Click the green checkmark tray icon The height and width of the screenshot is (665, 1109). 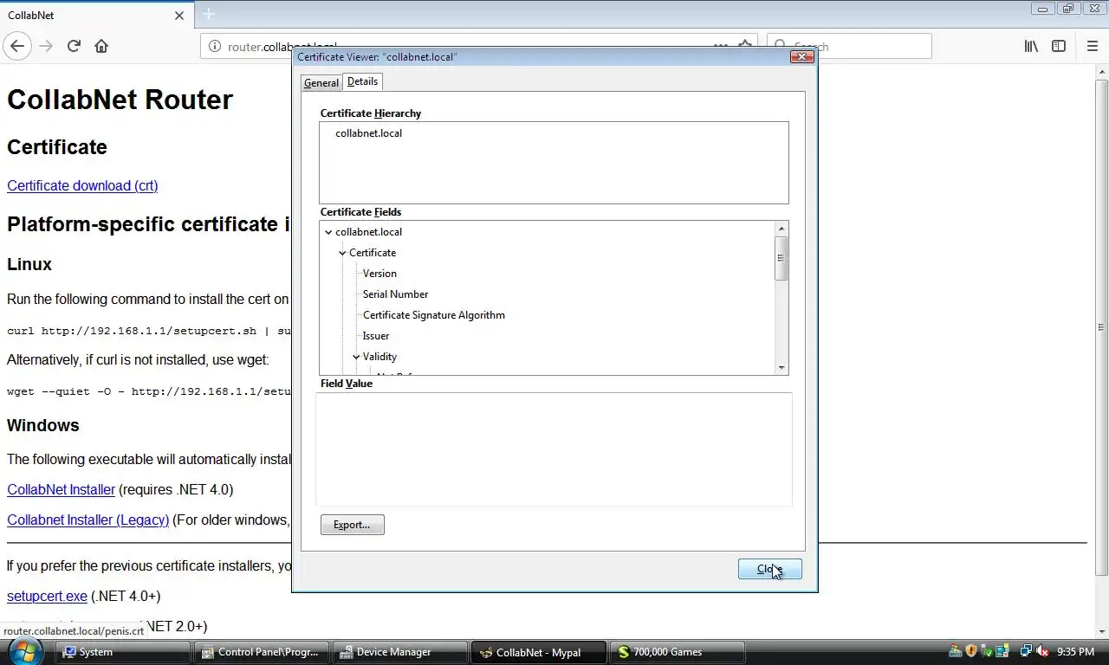[x=986, y=651]
